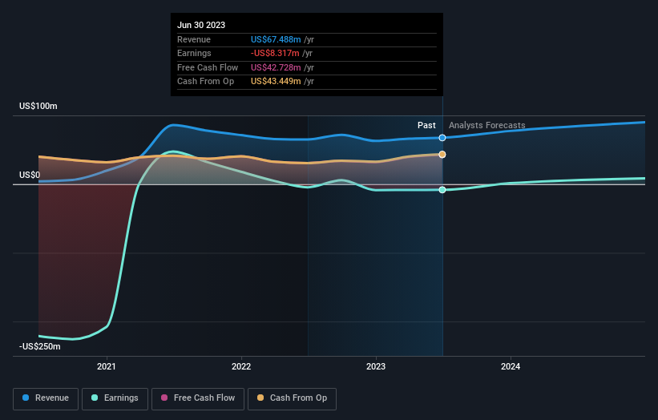
Task: Click the teal Earnings data point marker
Action: point(442,190)
